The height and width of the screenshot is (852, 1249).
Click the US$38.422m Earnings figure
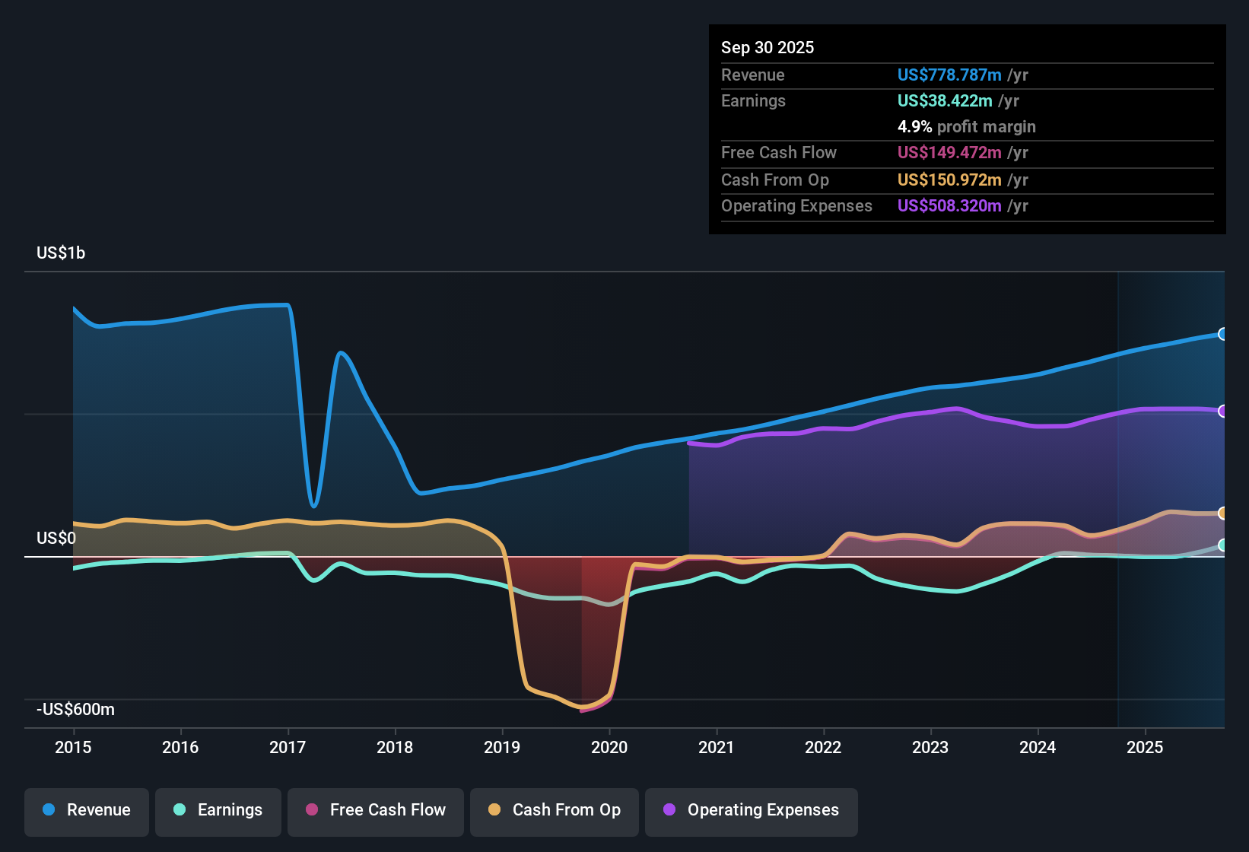coord(945,100)
